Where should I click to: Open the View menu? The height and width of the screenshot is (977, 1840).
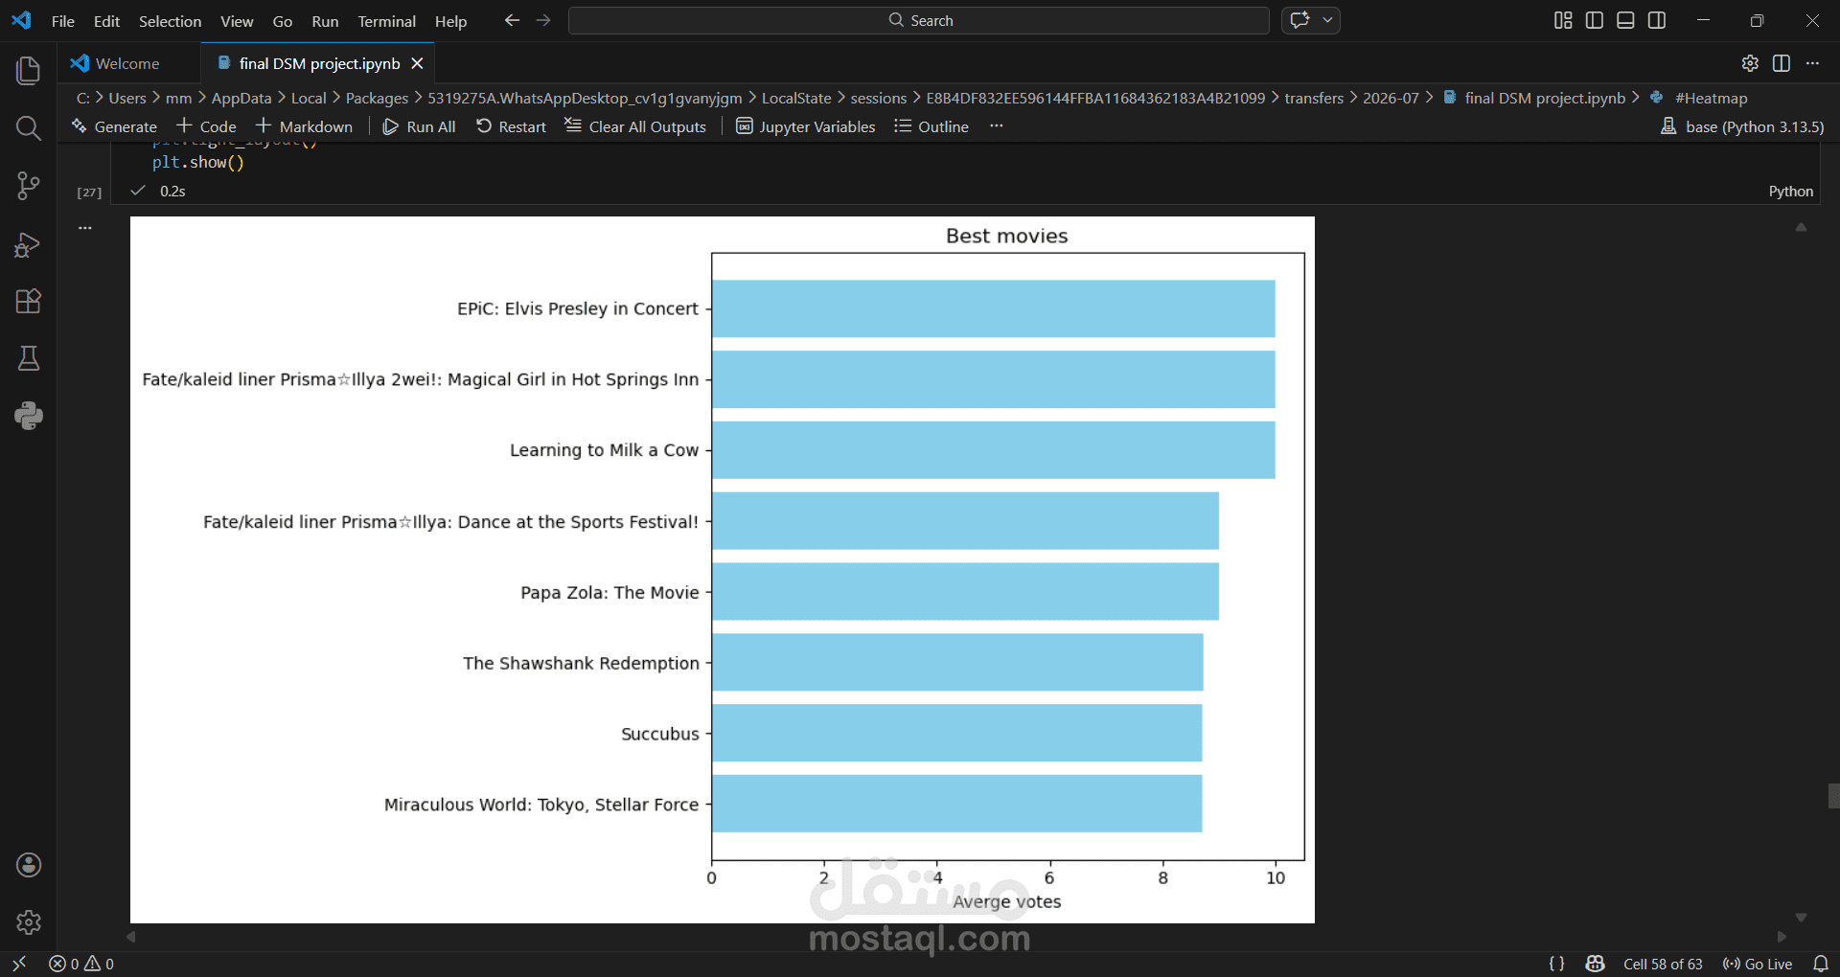coord(237,21)
